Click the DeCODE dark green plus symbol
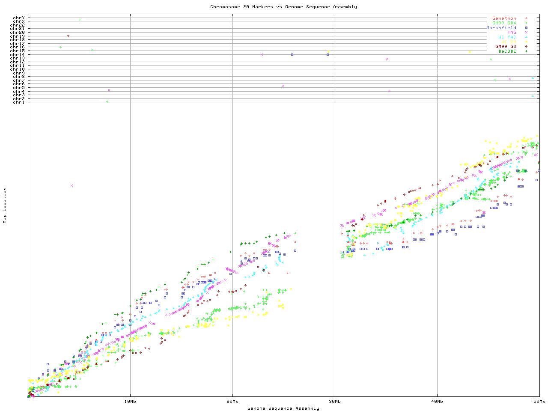548x411 pixels. tap(526, 51)
